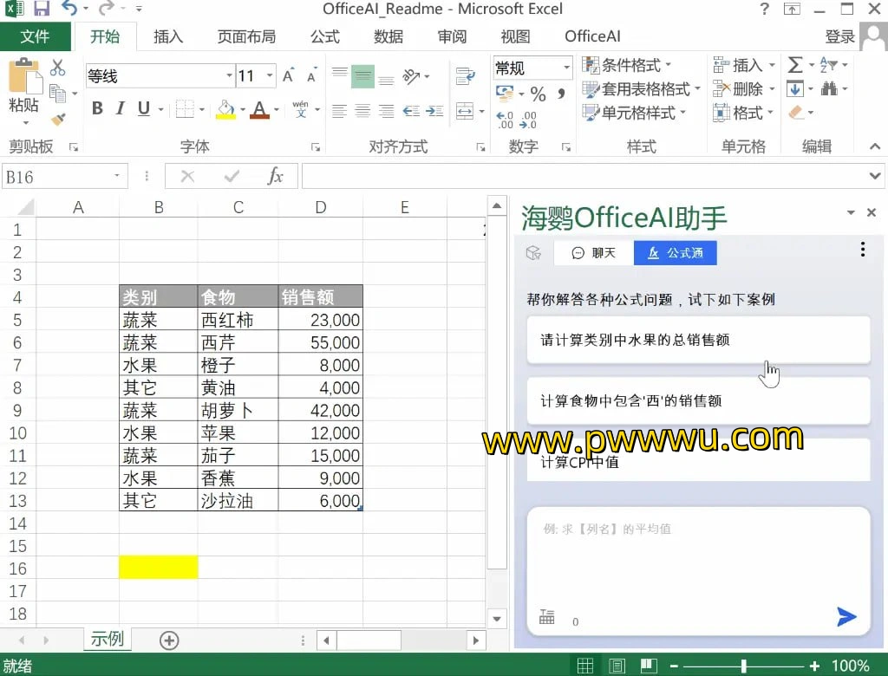The width and height of the screenshot is (888, 676).
Task: Open Excel Help question mark
Action: coord(765,9)
